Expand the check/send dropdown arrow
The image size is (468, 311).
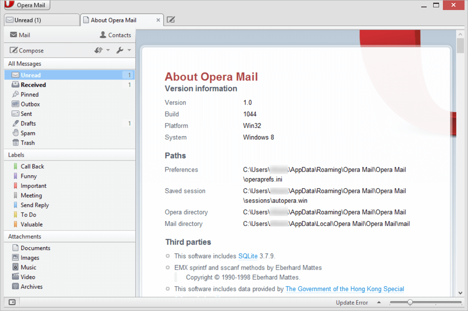pyautogui.click(x=108, y=51)
